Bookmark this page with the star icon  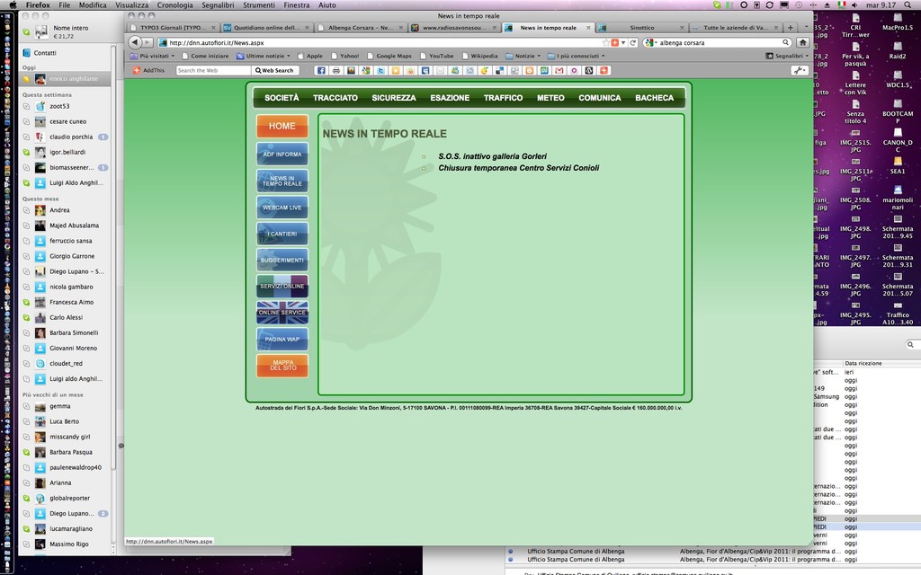pyautogui.click(x=606, y=42)
